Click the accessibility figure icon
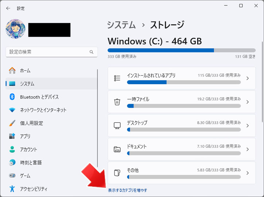264x197 pixels. click(x=12, y=189)
